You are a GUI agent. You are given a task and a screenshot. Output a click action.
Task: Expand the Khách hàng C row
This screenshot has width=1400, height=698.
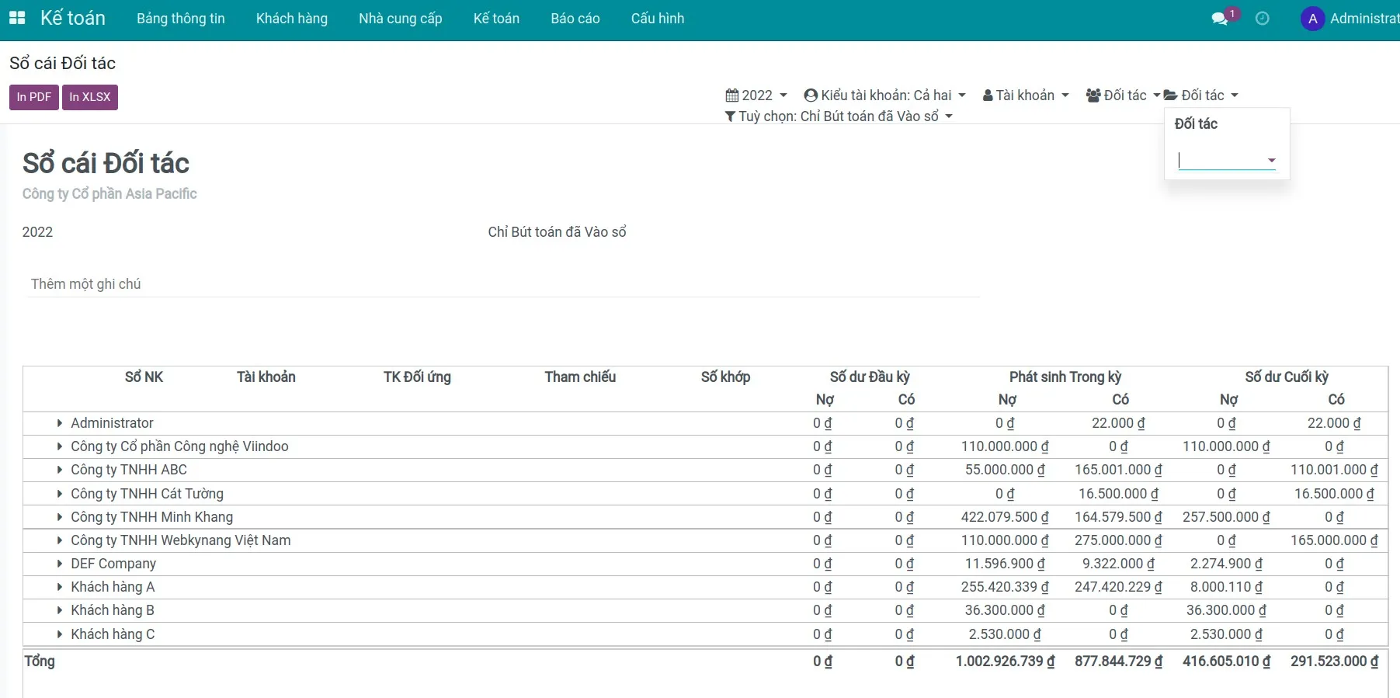point(59,634)
